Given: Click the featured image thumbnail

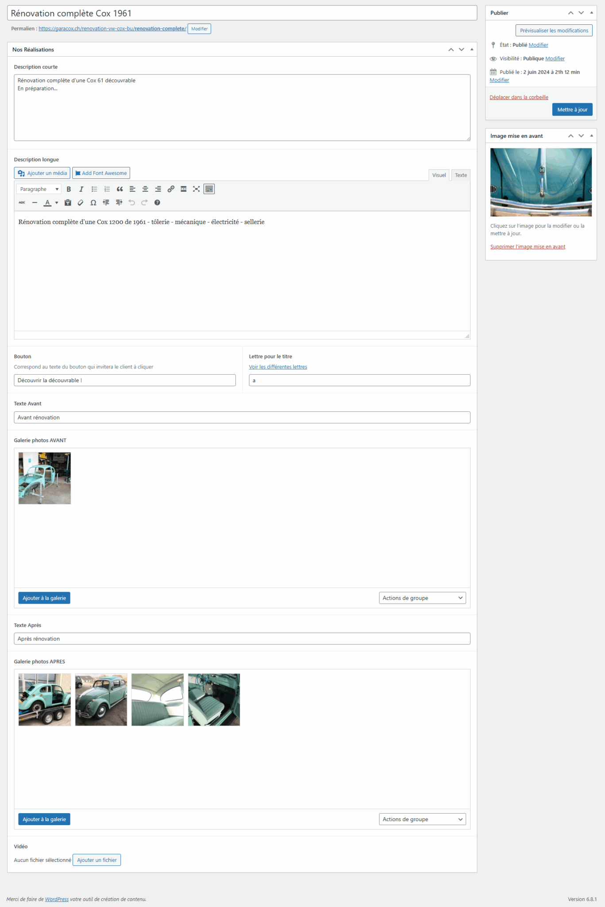Looking at the screenshot, I should click(541, 182).
